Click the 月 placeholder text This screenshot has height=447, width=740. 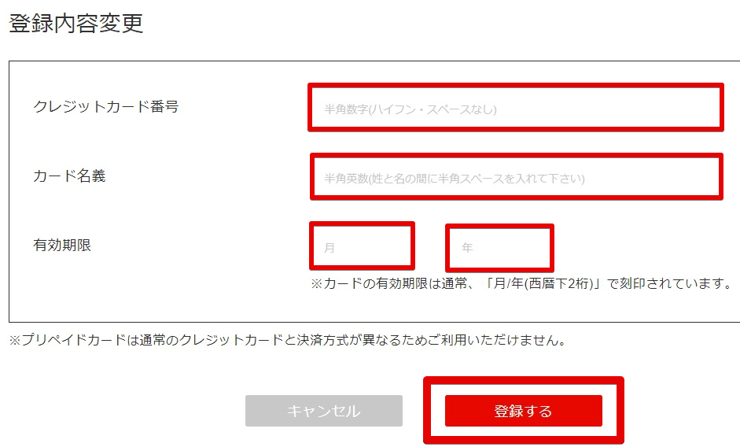pyautogui.click(x=330, y=247)
